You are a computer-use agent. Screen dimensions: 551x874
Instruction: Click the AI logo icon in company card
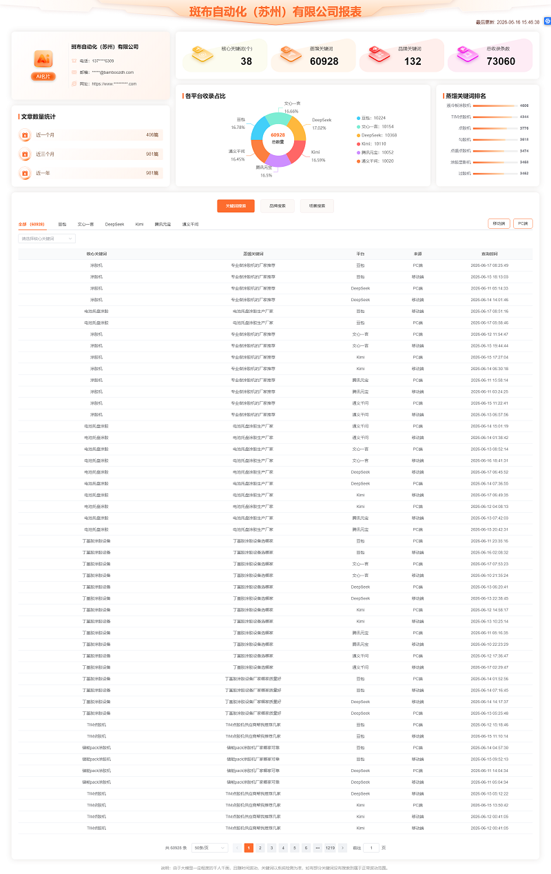pos(43,59)
